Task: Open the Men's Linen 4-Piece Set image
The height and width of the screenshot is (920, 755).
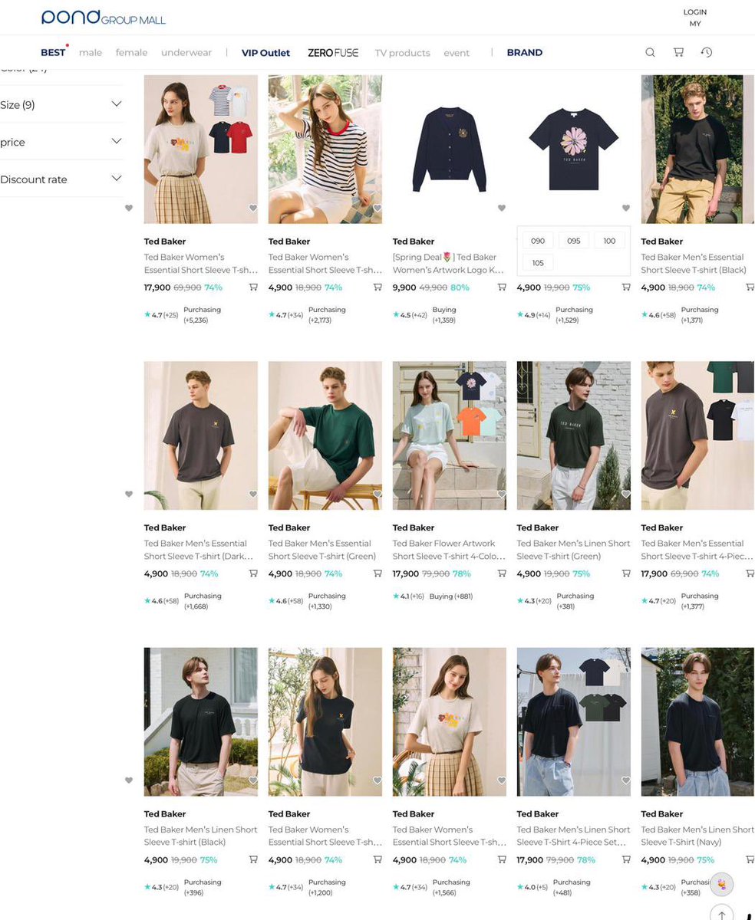Action: click(x=574, y=721)
